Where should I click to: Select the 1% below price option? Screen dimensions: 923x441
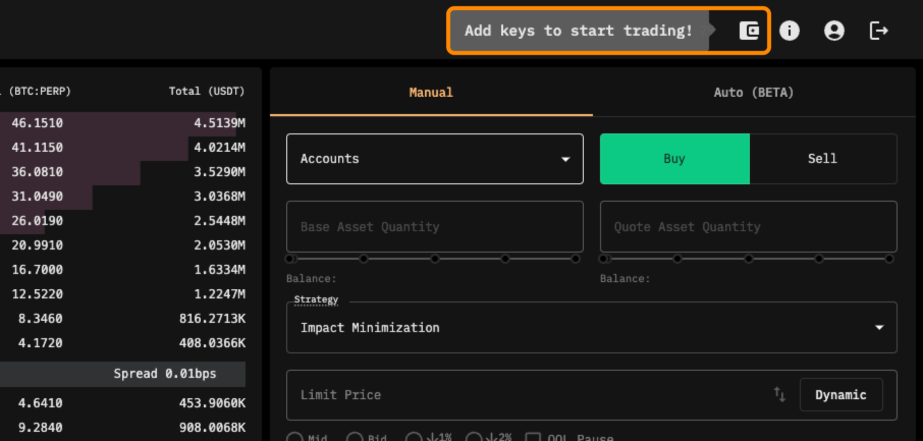[x=414, y=437]
